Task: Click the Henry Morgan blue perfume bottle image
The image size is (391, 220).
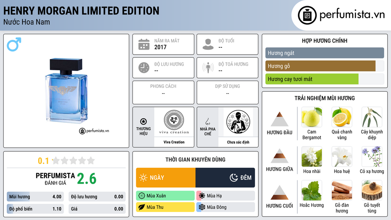Action: (x=66, y=91)
